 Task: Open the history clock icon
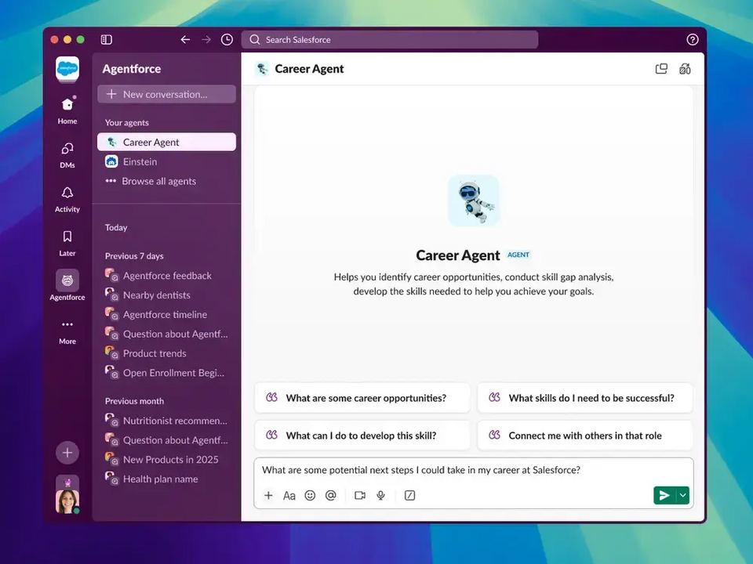[x=227, y=39]
